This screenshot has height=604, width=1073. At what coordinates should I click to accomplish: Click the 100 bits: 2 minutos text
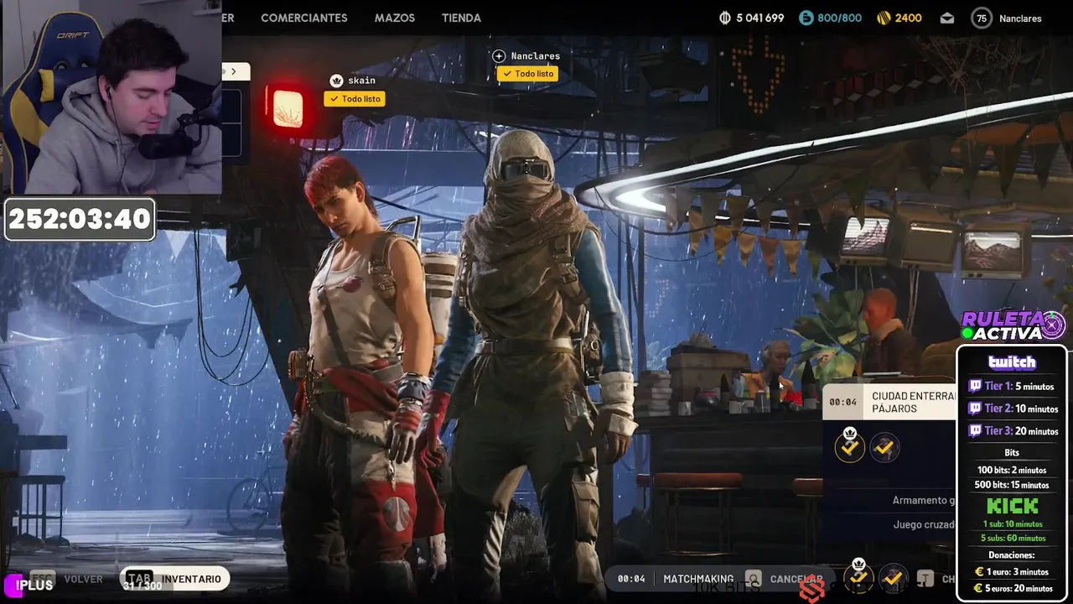pyautogui.click(x=1012, y=470)
